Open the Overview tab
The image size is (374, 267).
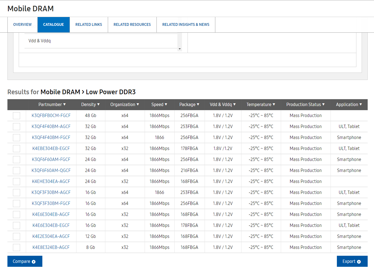23,25
